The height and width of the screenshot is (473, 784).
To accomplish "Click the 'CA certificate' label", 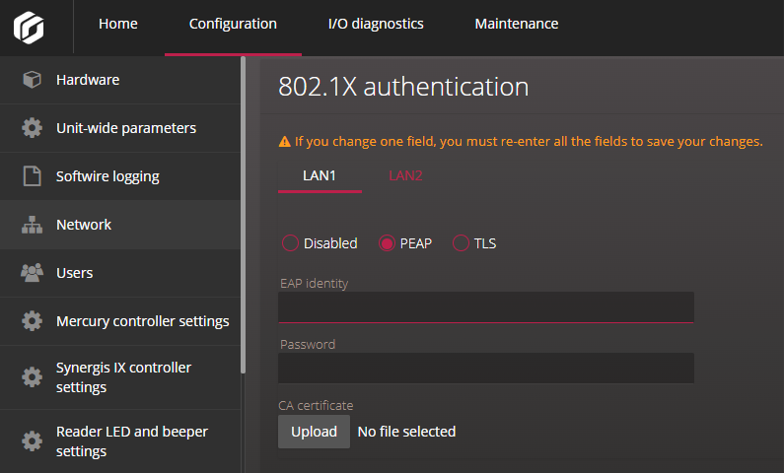I will (316, 405).
